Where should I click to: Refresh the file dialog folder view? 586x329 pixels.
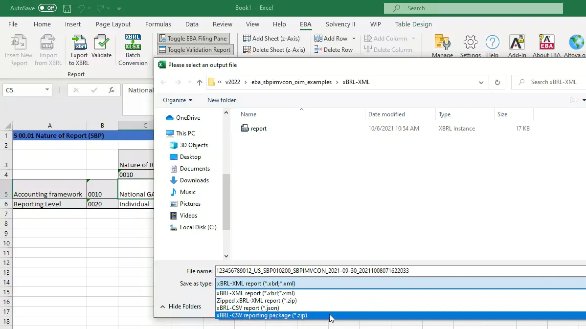(x=497, y=83)
